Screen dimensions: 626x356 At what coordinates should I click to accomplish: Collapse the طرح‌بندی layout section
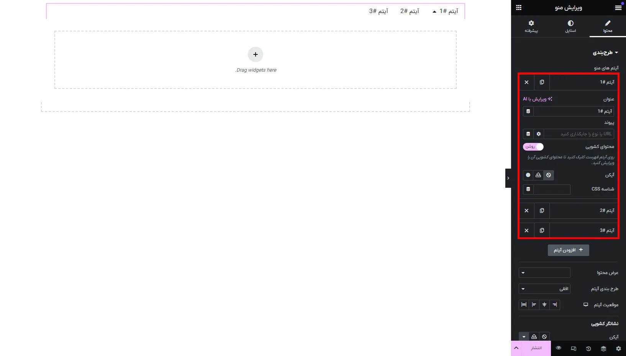(606, 52)
